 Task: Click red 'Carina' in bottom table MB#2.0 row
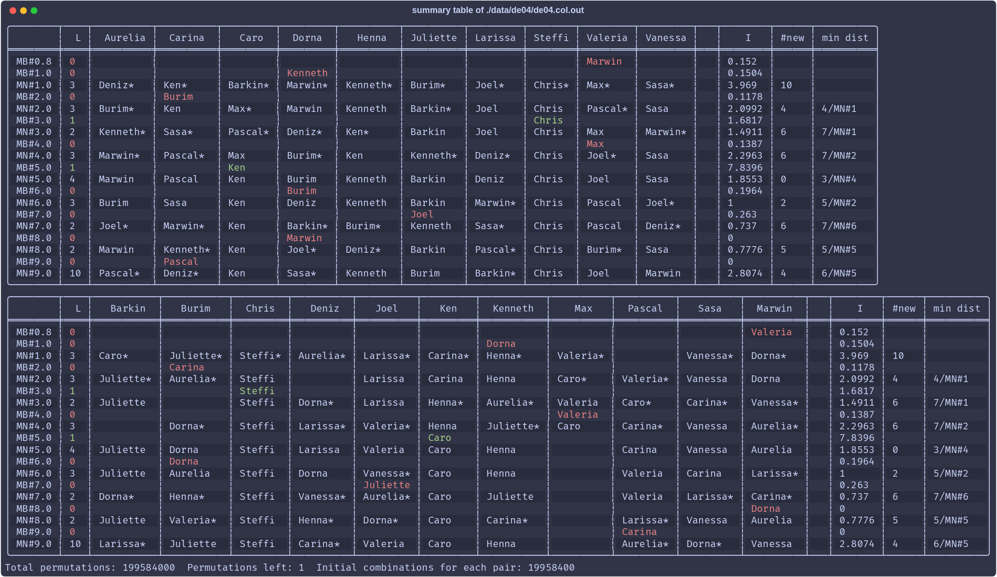[x=187, y=367]
